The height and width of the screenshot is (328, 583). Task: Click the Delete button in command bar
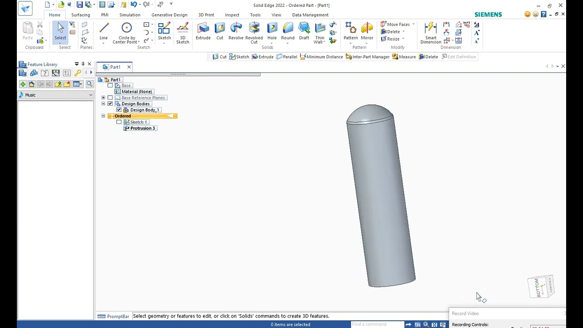tap(429, 57)
